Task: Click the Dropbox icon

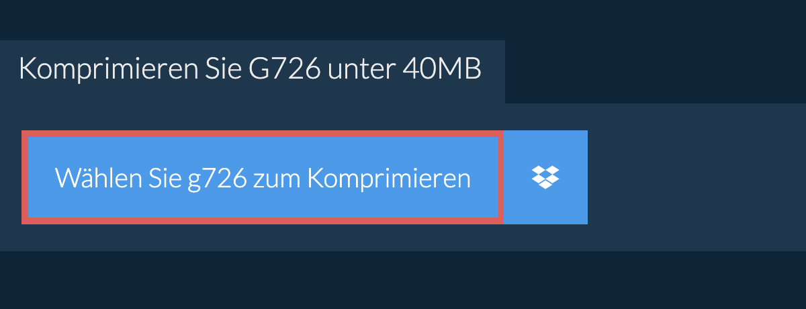Action: coord(545,177)
